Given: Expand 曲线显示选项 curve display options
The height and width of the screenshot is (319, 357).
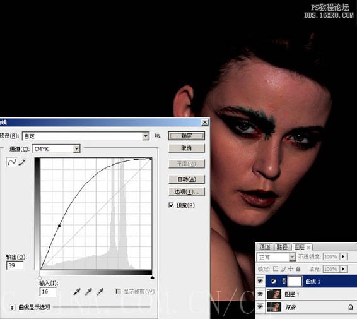Looking at the screenshot, I should [x=12, y=307].
